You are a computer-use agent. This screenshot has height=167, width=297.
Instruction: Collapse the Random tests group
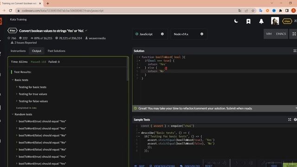click(13, 114)
